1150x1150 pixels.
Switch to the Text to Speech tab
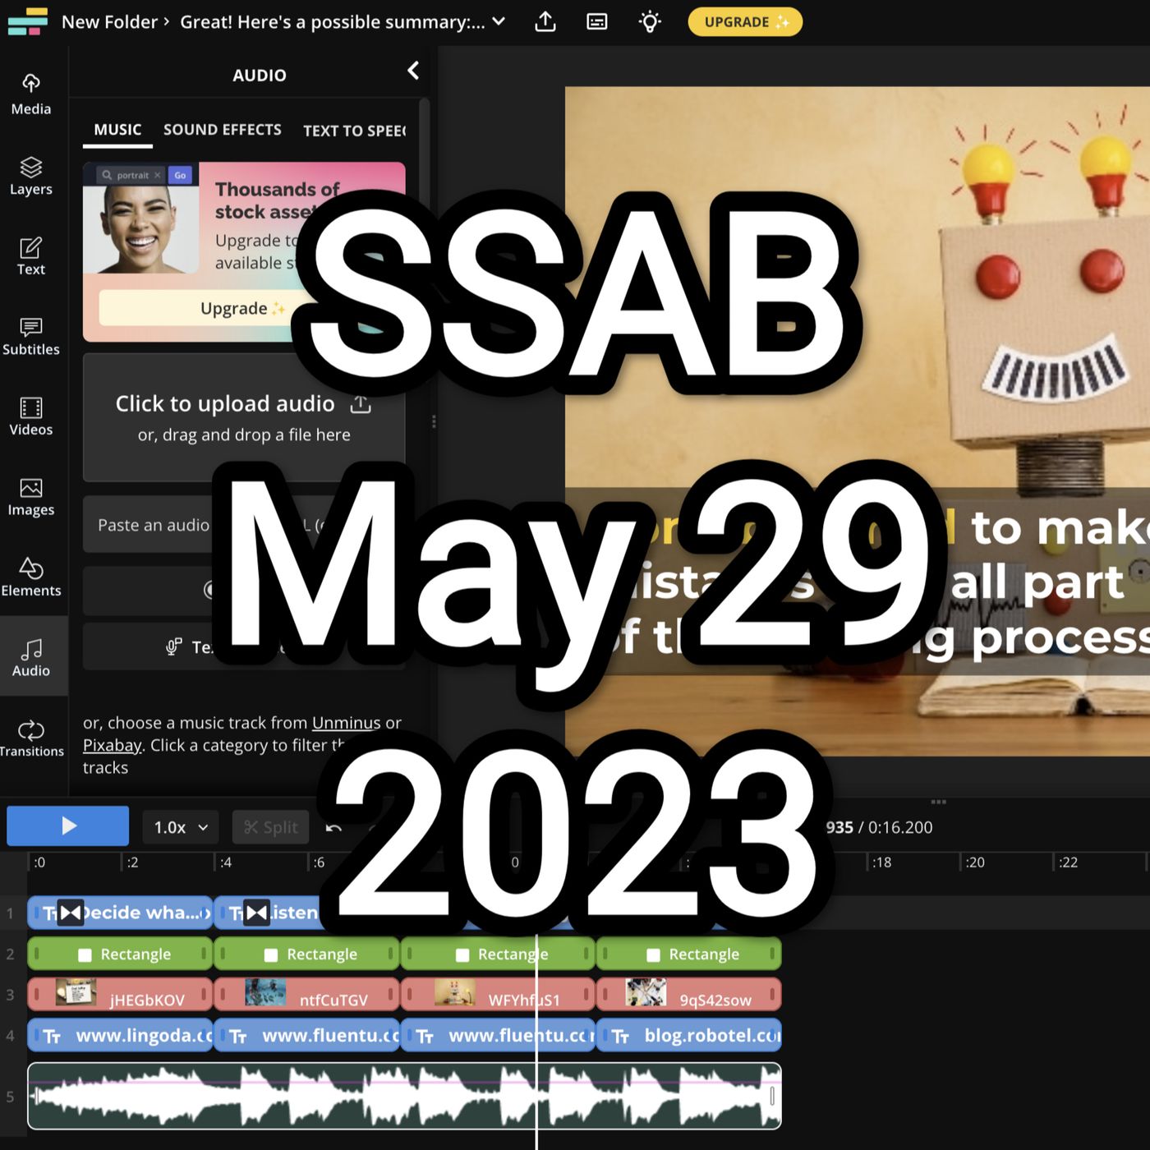coord(354,131)
